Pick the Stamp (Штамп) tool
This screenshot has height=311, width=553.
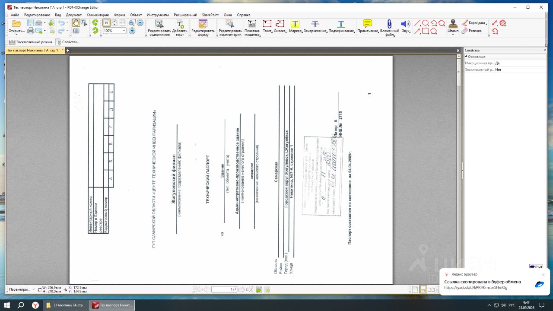(453, 26)
